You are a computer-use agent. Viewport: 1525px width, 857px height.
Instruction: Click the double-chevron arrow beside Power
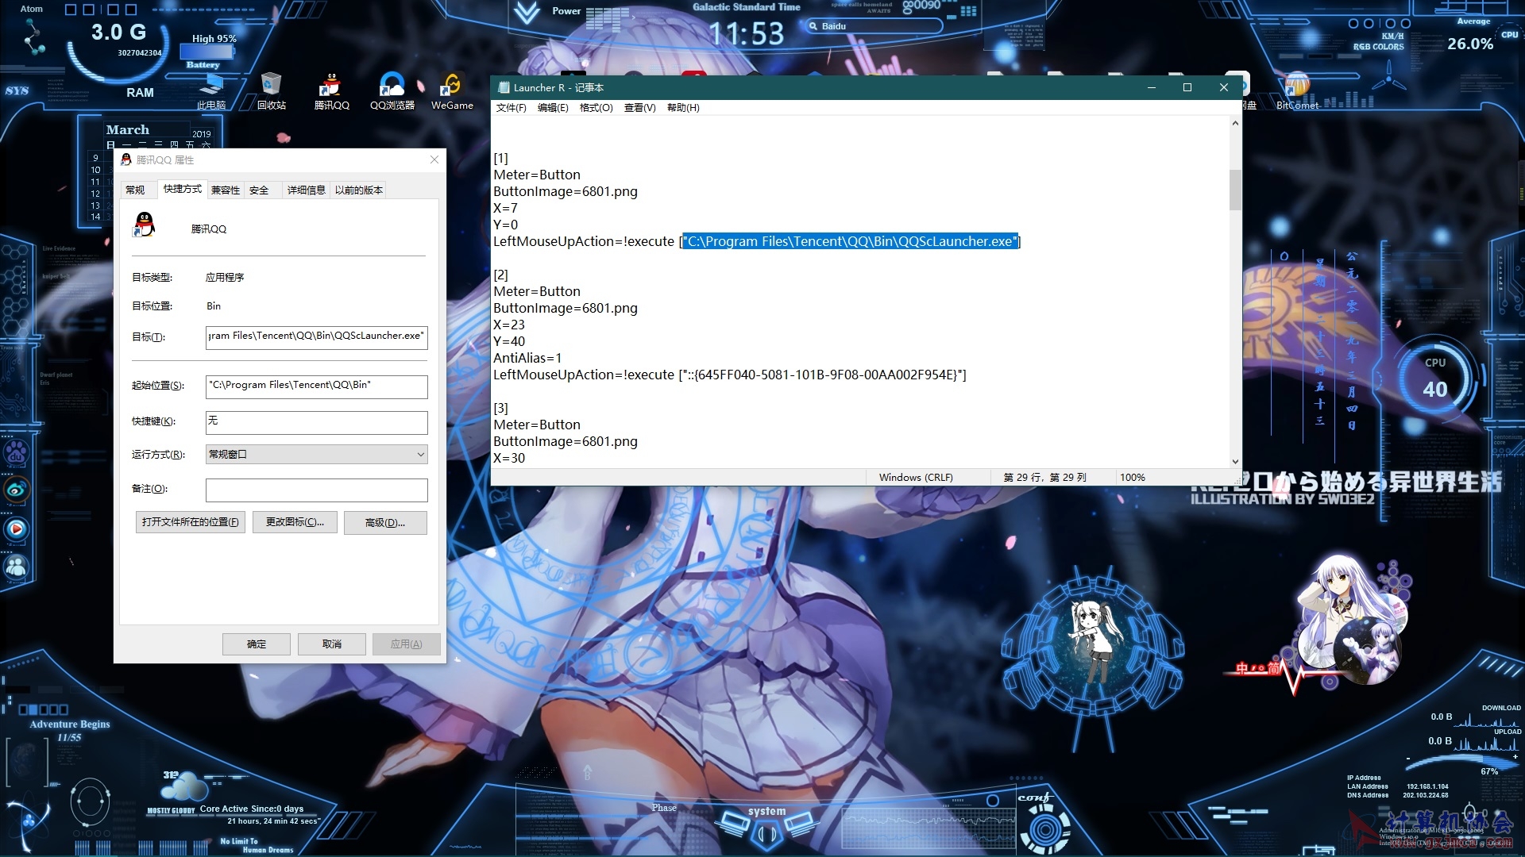(526, 13)
